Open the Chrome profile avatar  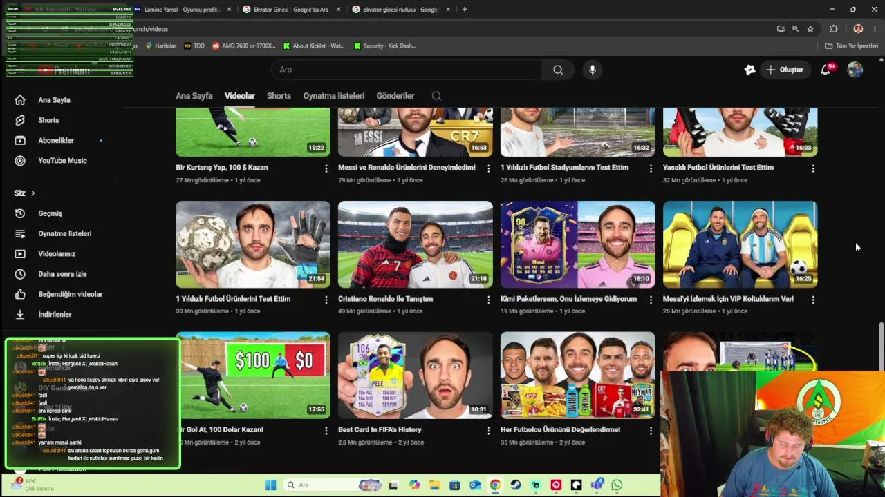click(858, 29)
